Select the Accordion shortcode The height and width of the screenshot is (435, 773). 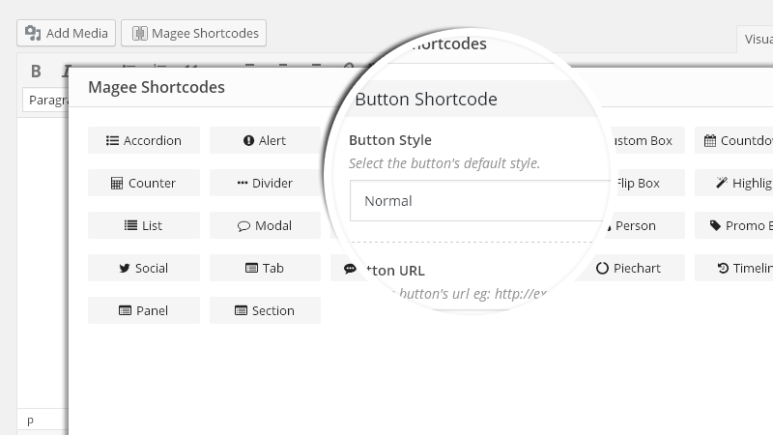coord(144,140)
